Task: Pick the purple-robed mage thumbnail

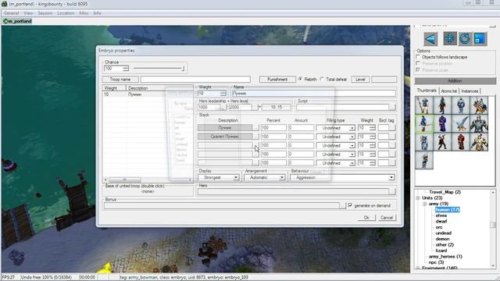Action: pyautogui.click(x=442, y=123)
